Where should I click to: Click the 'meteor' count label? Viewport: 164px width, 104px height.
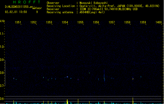coord(37,8)
